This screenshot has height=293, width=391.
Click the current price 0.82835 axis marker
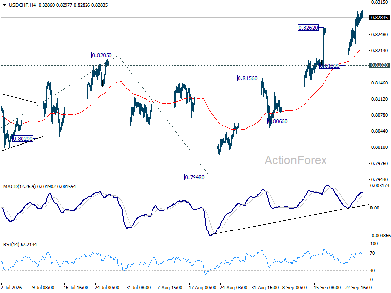[x=380, y=18]
